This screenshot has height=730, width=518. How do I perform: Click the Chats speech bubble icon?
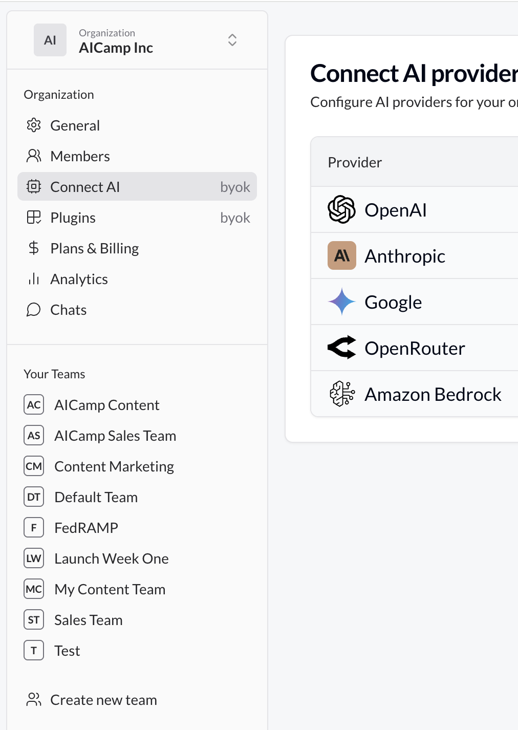34,309
